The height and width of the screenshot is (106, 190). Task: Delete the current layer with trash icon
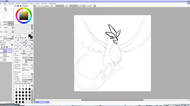click(x=7, y=47)
